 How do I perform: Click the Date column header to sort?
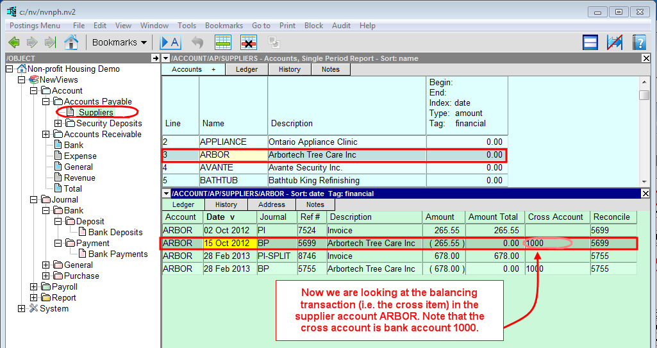(x=220, y=217)
